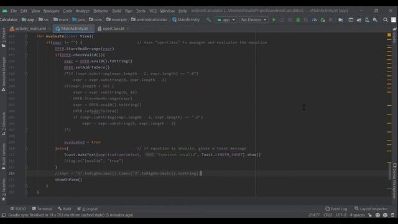Open the Event Log
The image size is (398, 224).
pos(336,209)
